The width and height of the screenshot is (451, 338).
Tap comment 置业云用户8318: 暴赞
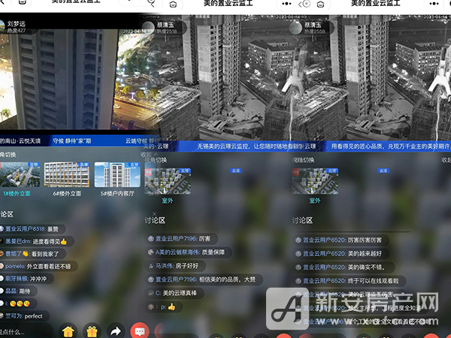click(x=32, y=229)
